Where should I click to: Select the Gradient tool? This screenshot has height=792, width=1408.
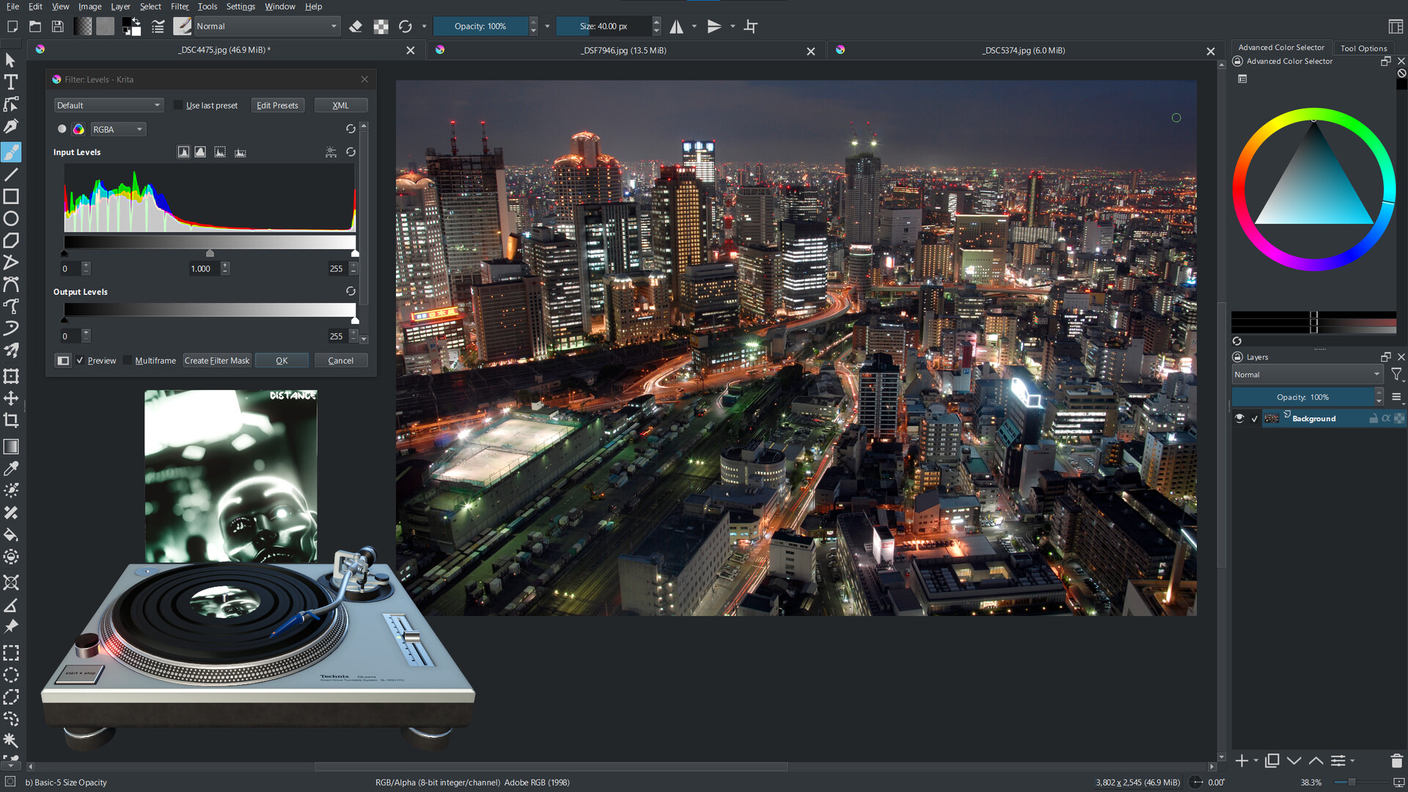click(11, 446)
